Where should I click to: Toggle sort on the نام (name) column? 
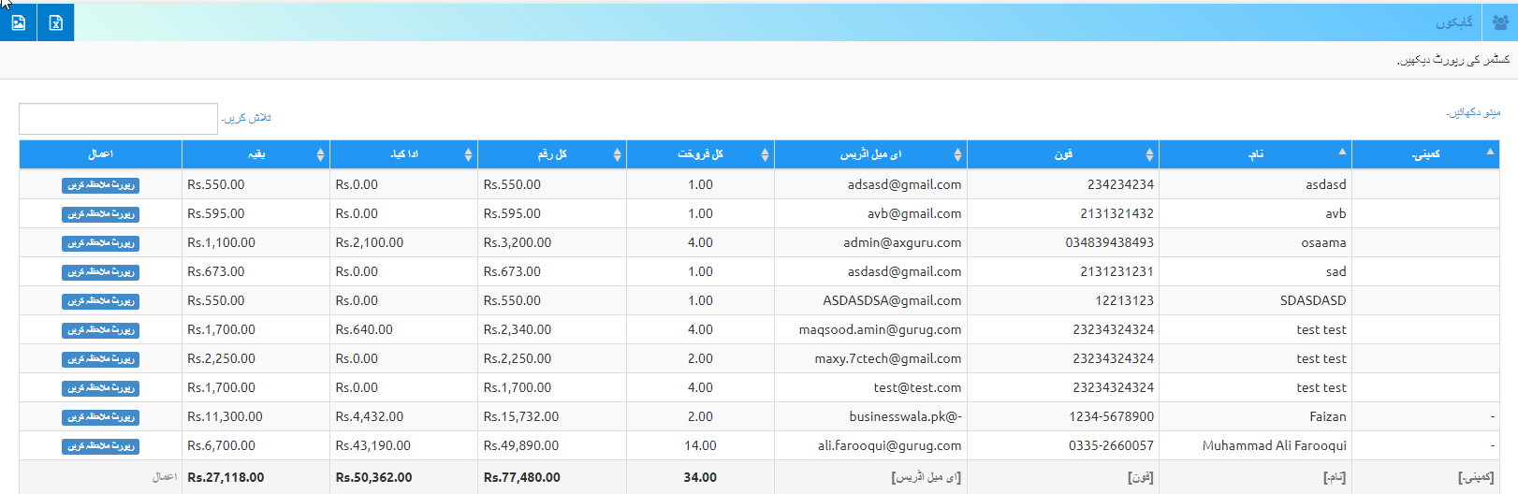(1342, 152)
